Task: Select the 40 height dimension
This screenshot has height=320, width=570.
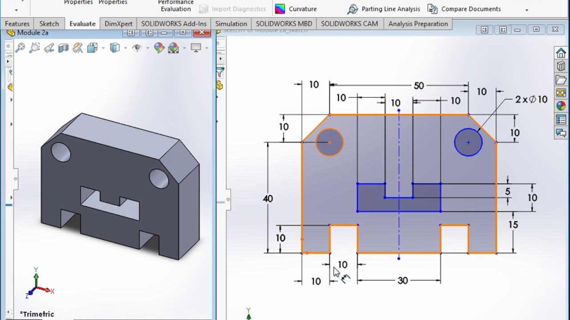Action: pos(268,199)
